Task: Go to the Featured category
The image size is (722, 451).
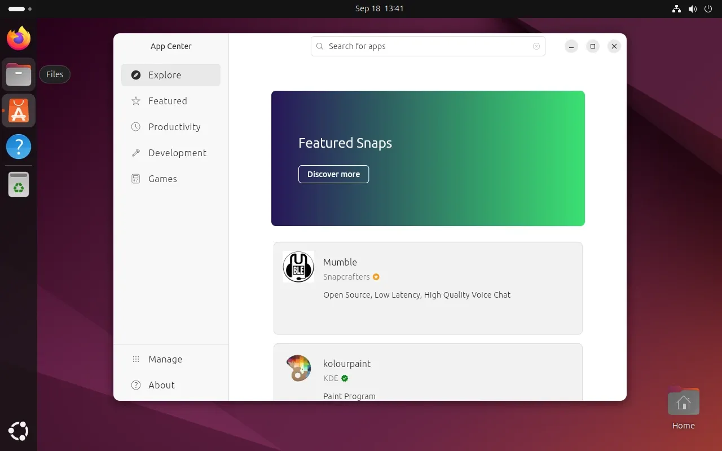Action: coord(171,101)
